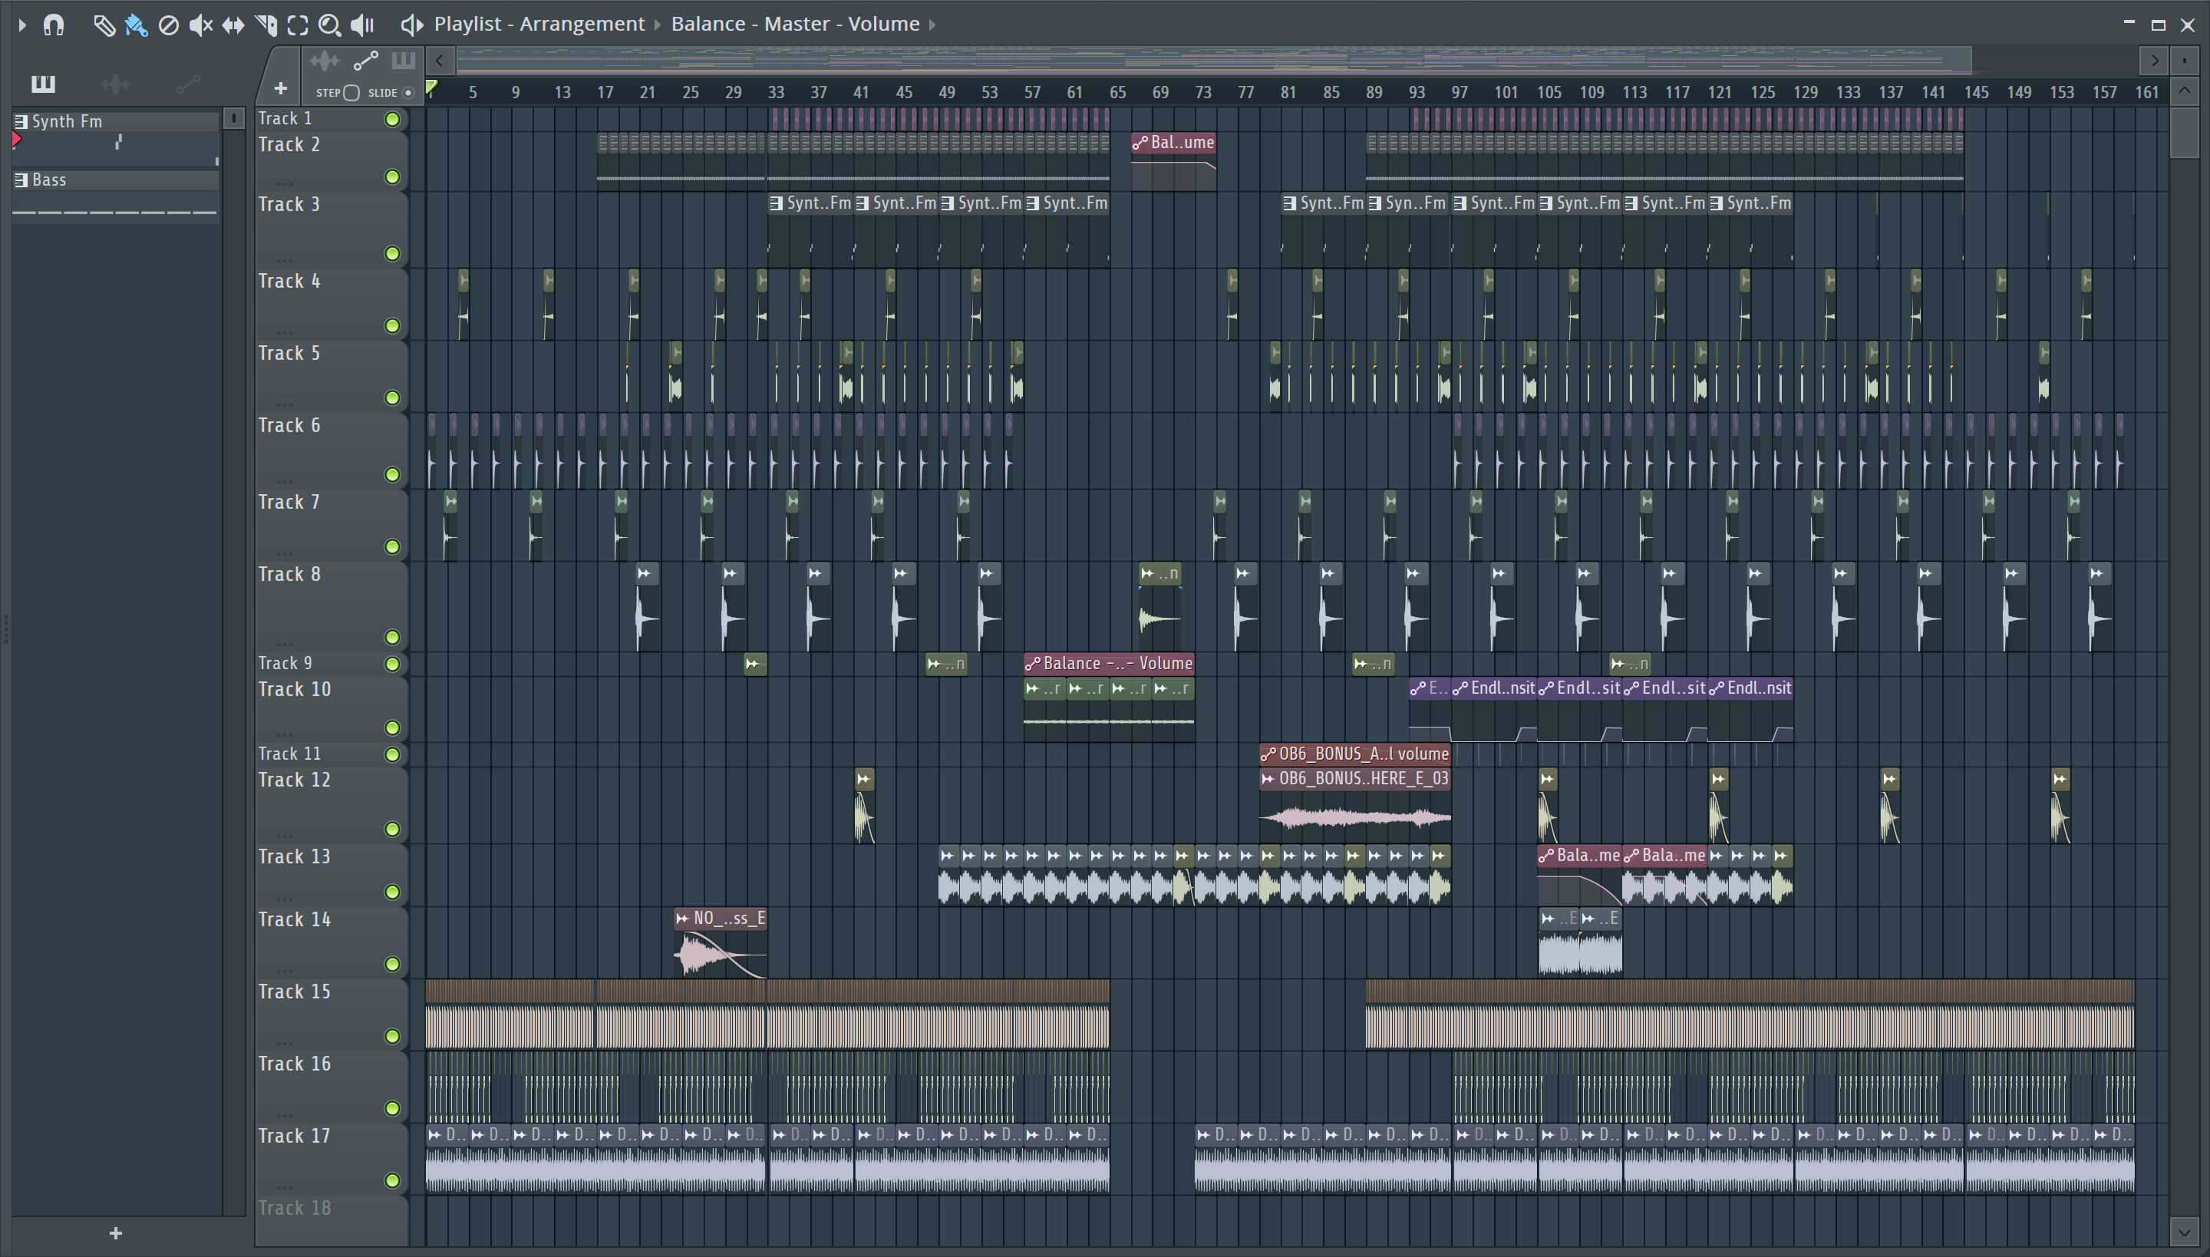Open Track 8 options dots

click(284, 643)
